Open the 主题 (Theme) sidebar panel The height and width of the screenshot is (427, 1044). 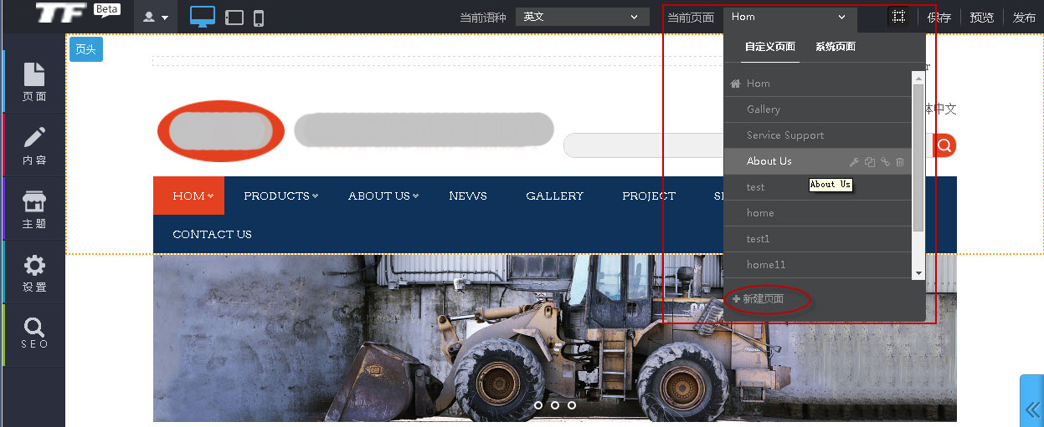pyautogui.click(x=34, y=209)
